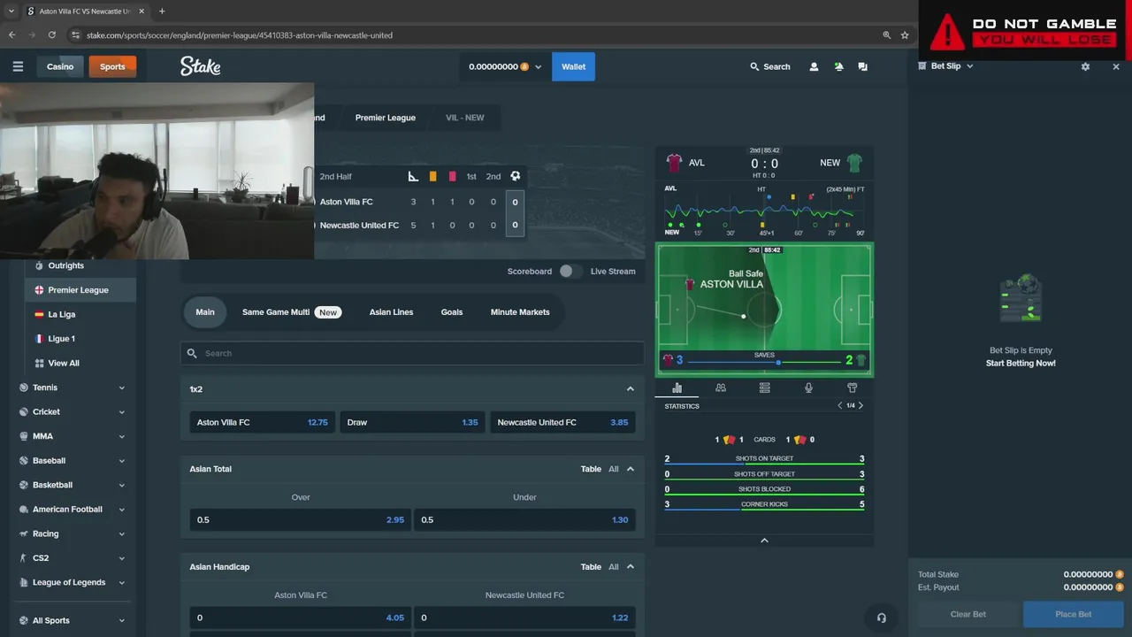Image resolution: width=1132 pixels, height=637 pixels.
Task: Bet on Newcastle United FC at 3.85
Action: click(x=562, y=422)
